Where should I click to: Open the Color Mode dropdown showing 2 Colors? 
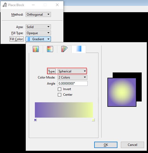click(x=72, y=77)
